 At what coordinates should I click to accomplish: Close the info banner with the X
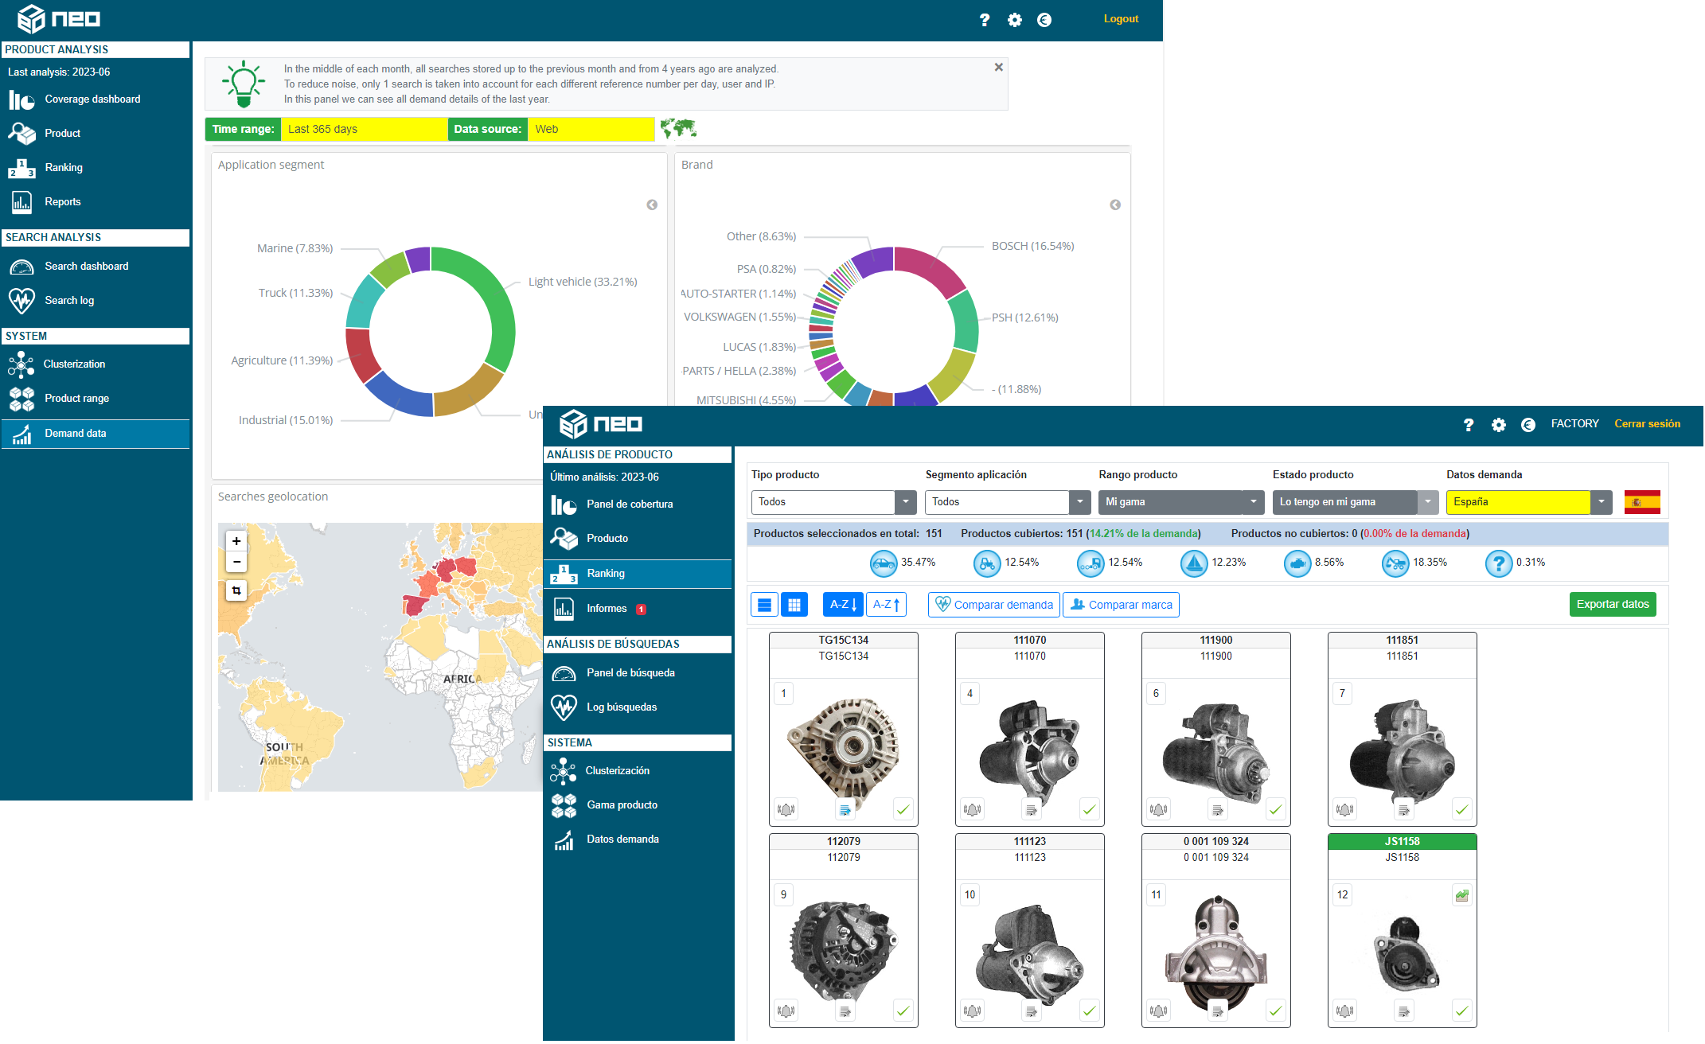(x=998, y=68)
